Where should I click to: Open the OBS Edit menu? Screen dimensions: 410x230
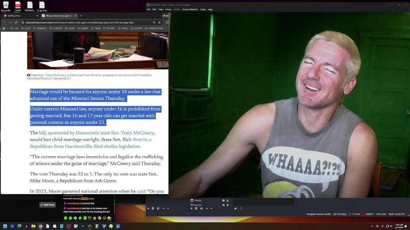pyautogui.click(x=154, y=10)
